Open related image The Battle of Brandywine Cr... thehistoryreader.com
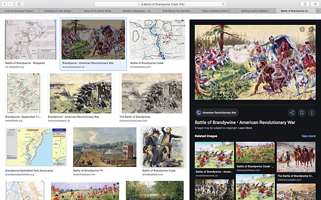The width and height of the screenshot is (321, 200). pyautogui.click(x=296, y=157)
